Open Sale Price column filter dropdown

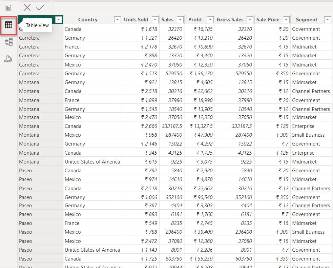[x=286, y=20]
